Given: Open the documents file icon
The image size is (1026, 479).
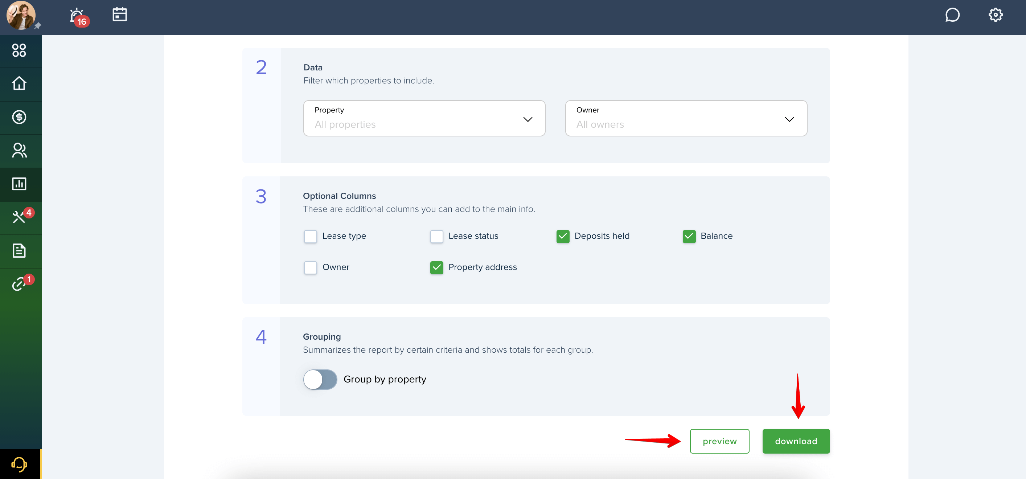Looking at the screenshot, I should tap(19, 251).
